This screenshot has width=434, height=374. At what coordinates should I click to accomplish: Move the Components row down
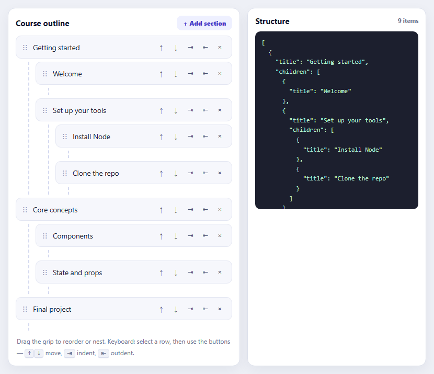[x=176, y=236]
